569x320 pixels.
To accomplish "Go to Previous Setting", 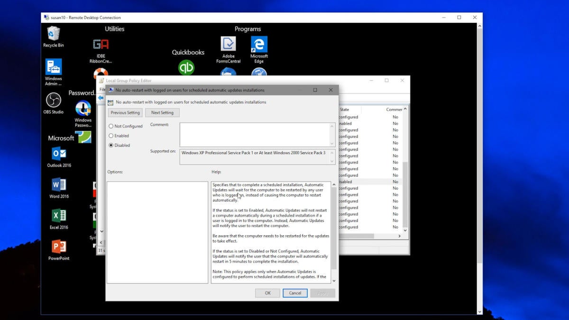I will (125, 112).
